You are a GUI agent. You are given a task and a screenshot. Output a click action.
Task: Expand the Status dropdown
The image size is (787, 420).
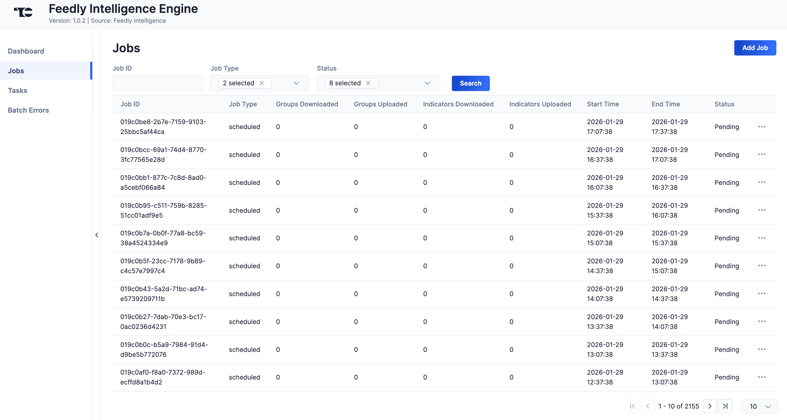coord(427,83)
